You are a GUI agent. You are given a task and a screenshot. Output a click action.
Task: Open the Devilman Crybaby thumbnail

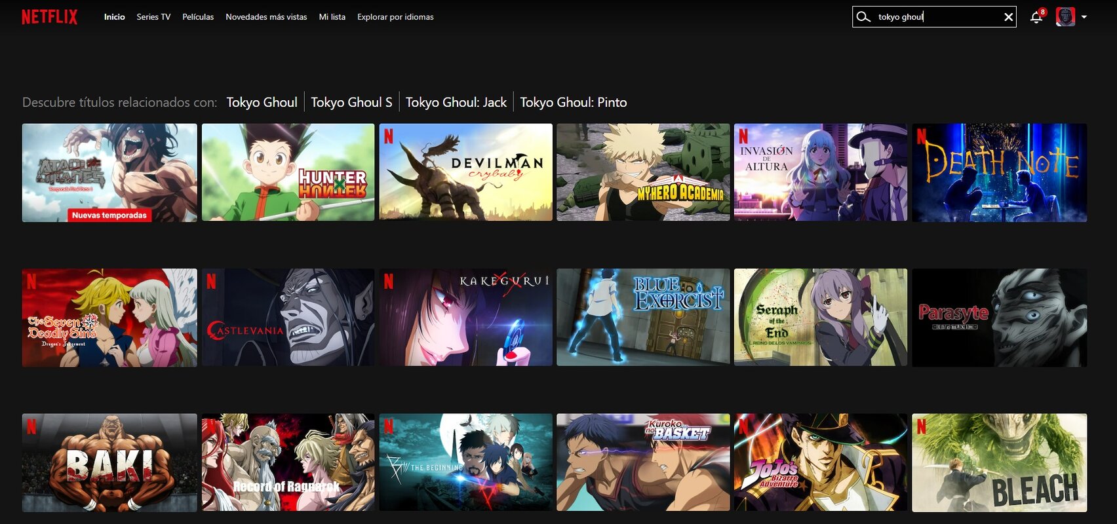coord(465,173)
